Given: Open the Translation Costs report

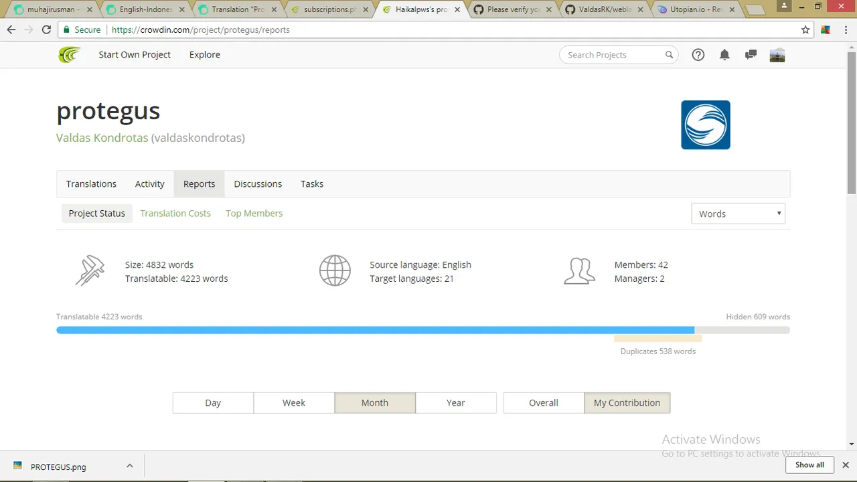Looking at the screenshot, I should point(175,213).
